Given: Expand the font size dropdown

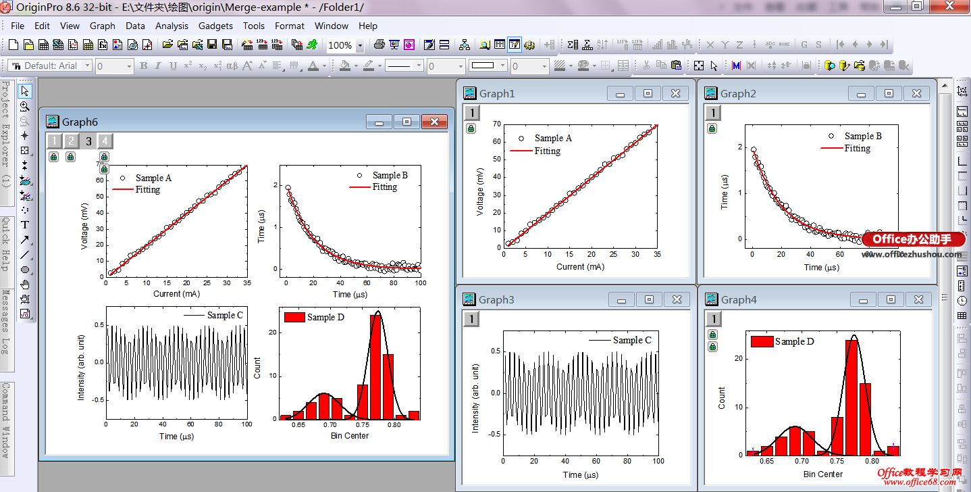Looking at the screenshot, I should click(129, 66).
